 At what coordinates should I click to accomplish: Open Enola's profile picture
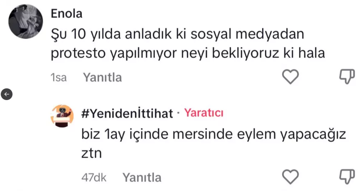coord(26,22)
